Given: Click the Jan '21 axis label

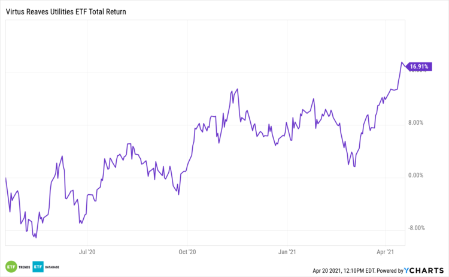Looking at the screenshot, I should tap(288, 253).
